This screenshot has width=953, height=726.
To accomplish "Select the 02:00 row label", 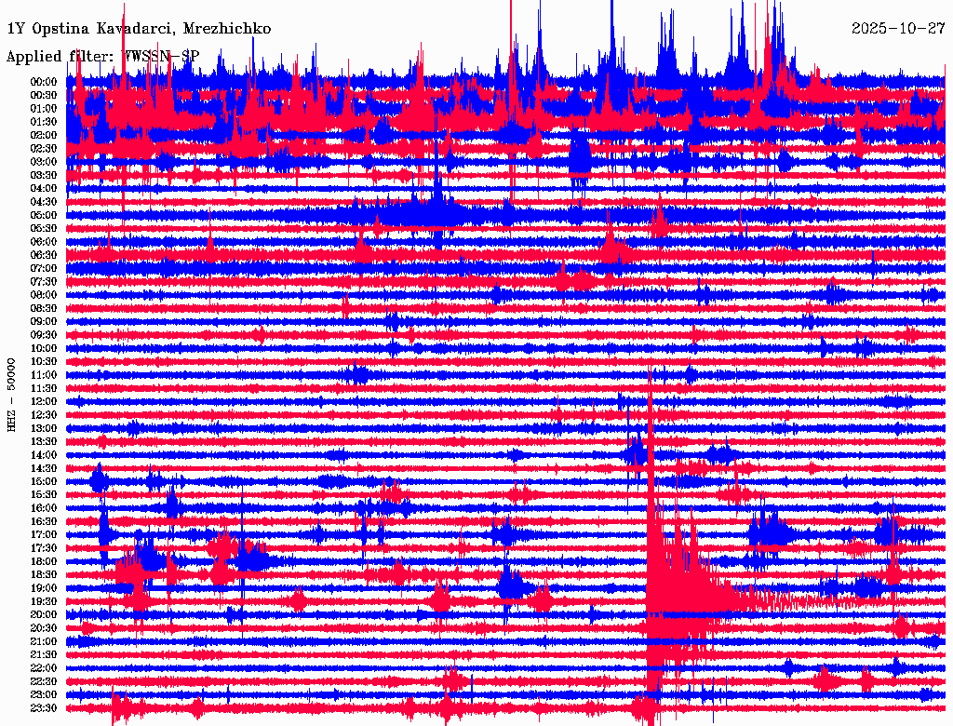I will point(44,136).
